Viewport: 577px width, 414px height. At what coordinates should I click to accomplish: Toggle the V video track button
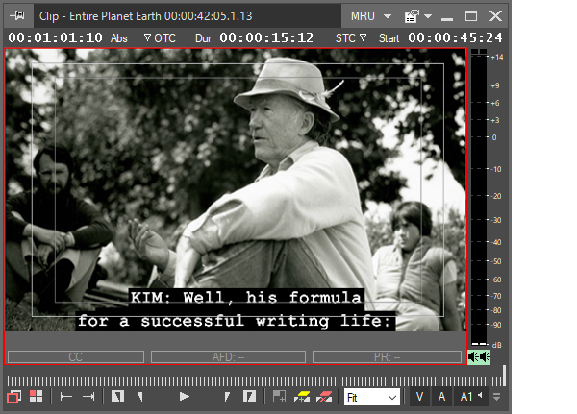coord(420,397)
